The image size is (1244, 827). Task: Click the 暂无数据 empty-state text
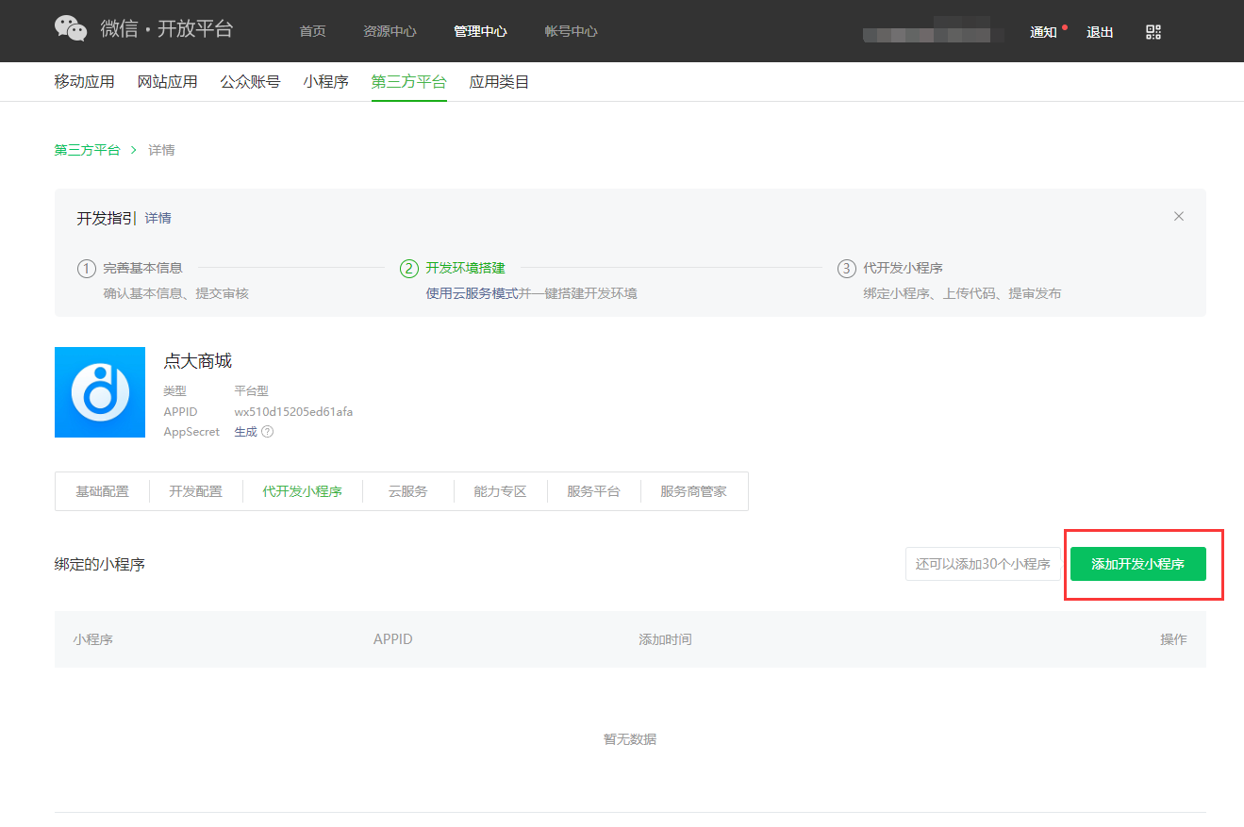[630, 739]
